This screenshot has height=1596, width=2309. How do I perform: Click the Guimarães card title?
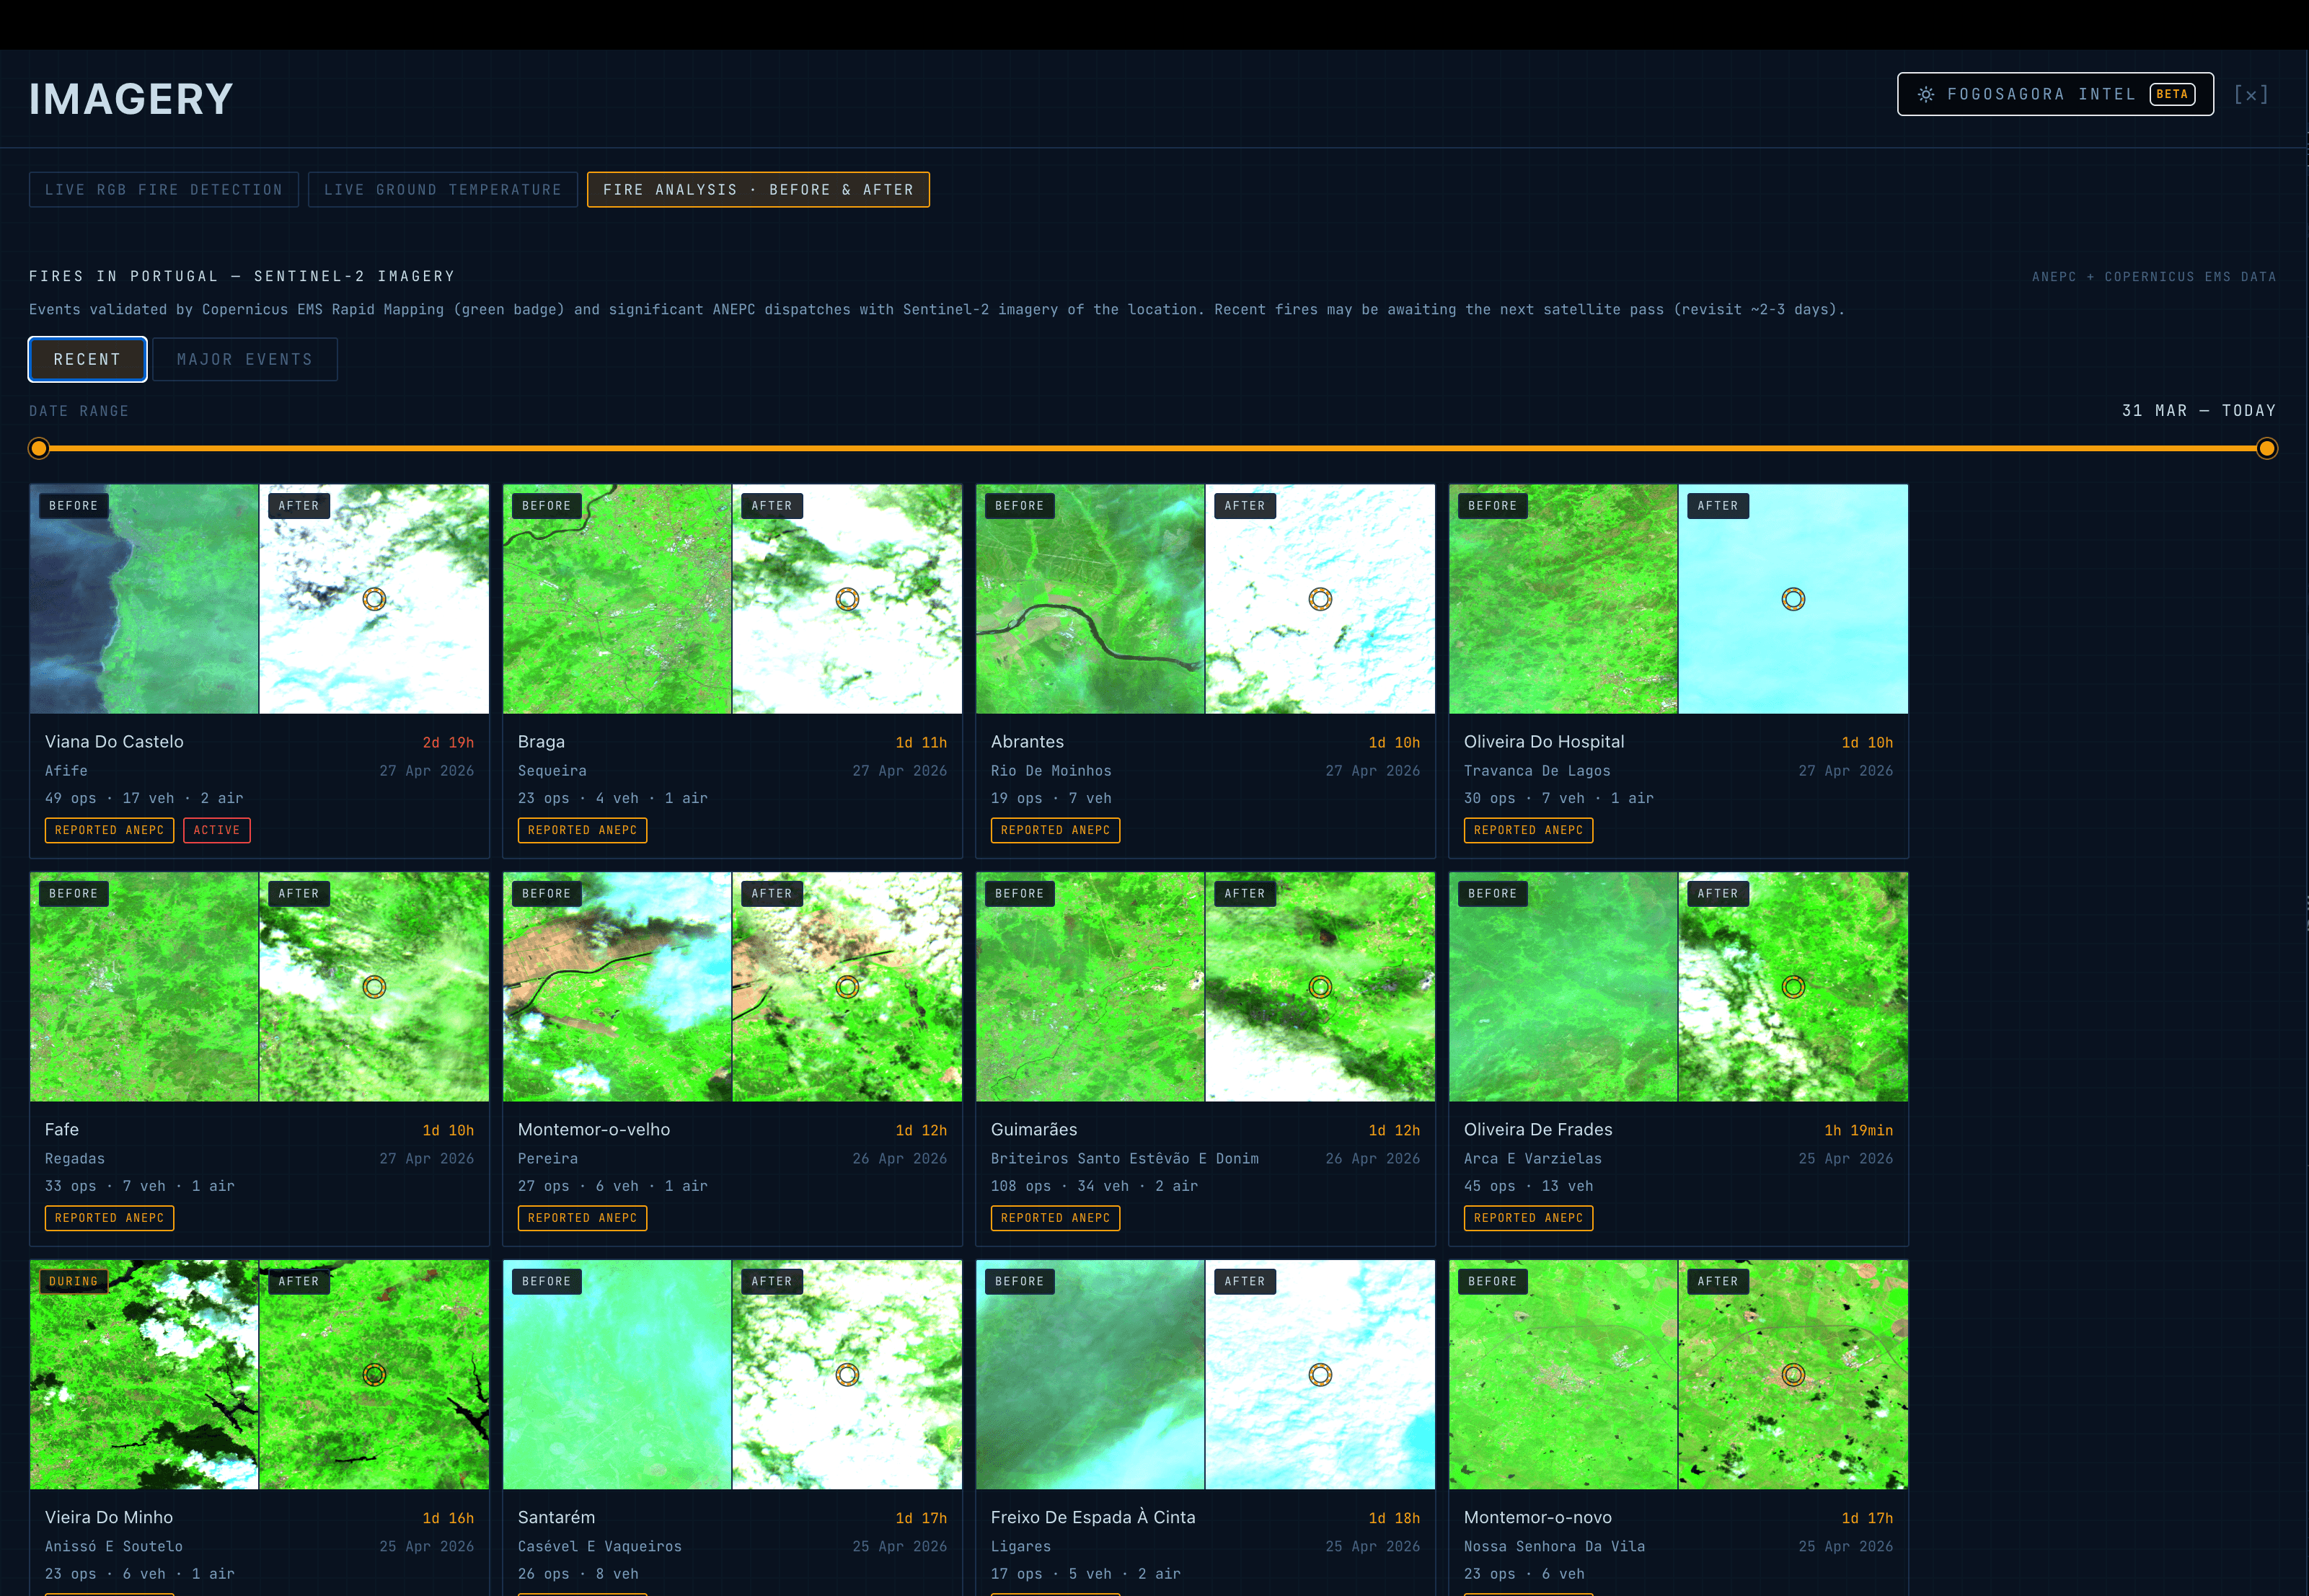(1035, 1130)
